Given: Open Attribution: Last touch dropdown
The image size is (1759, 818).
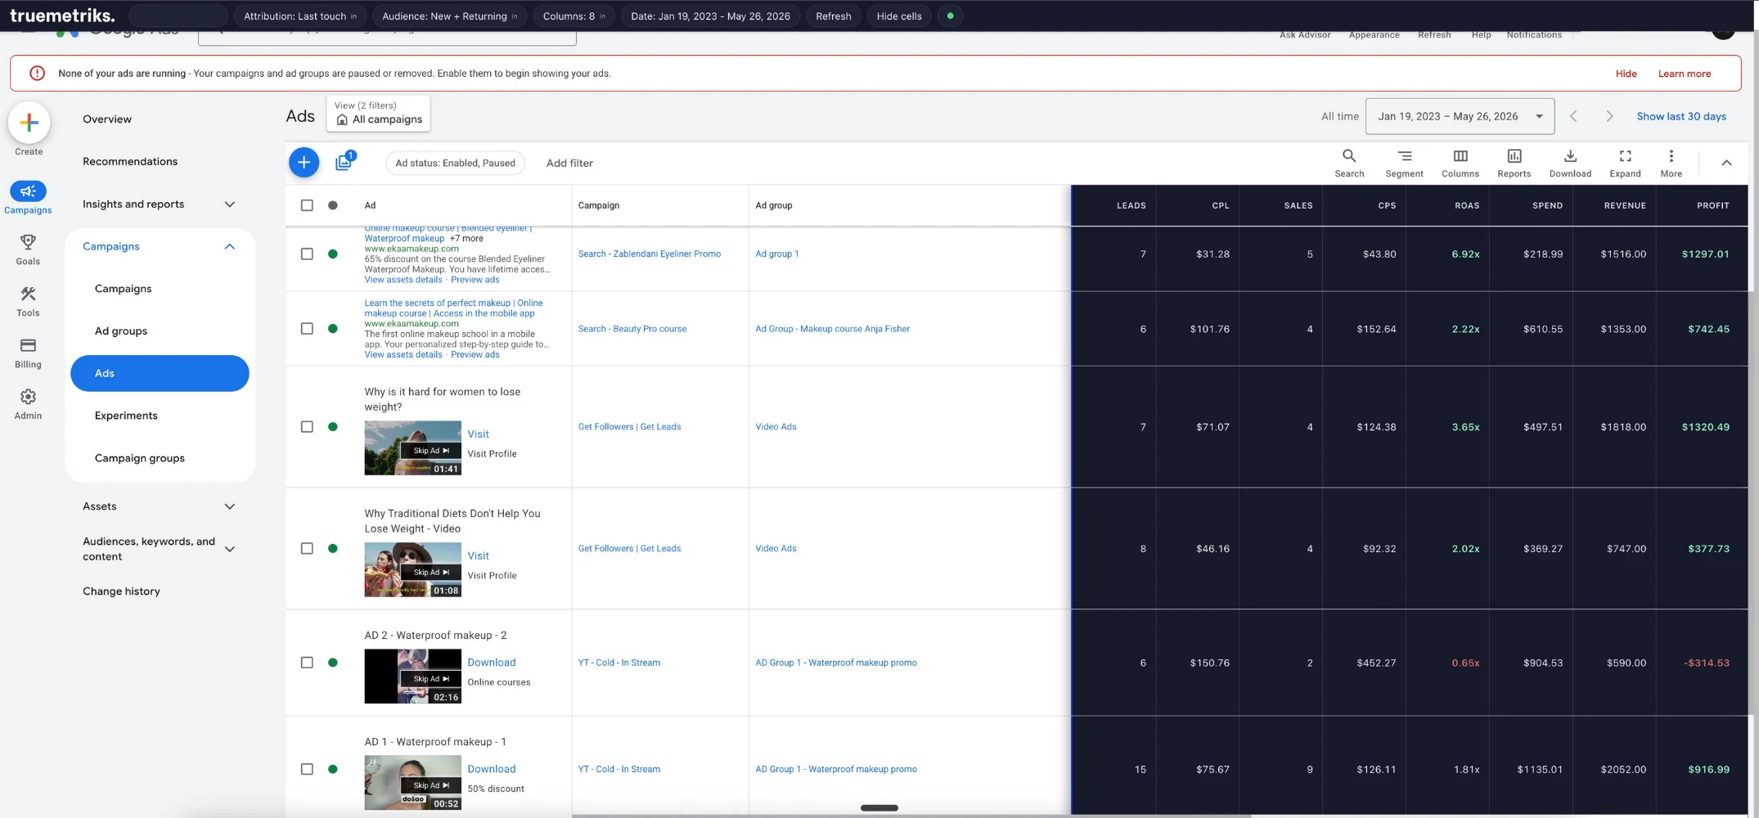Looking at the screenshot, I should (300, 16).
